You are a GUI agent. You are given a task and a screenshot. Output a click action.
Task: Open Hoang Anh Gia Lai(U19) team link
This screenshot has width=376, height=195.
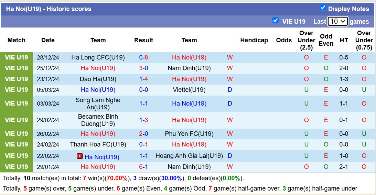(189, 156)
